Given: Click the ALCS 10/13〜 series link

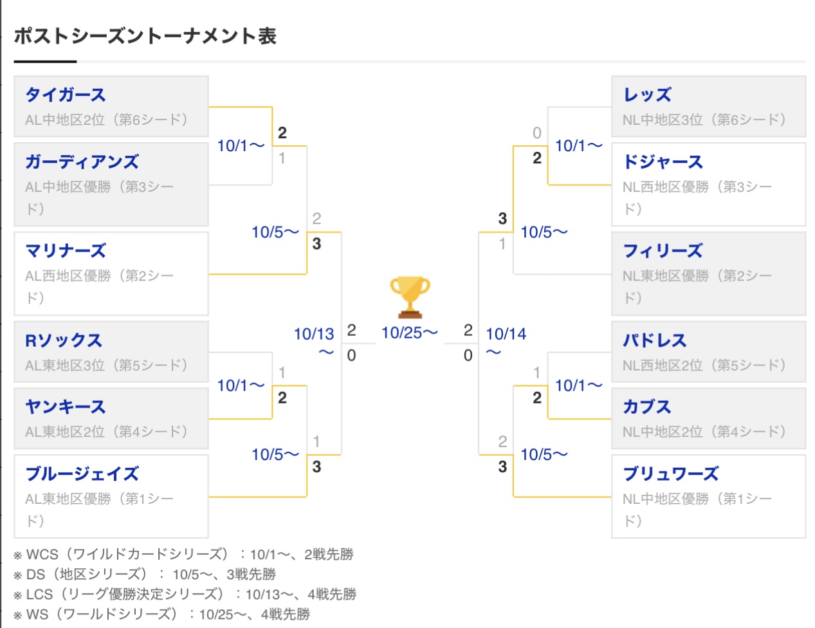Looking at the screenshot, I should 315,342.
